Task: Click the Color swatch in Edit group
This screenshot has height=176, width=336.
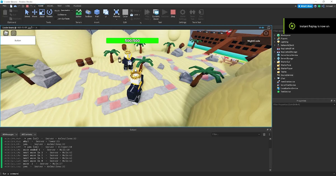Action: pos(125,12)
